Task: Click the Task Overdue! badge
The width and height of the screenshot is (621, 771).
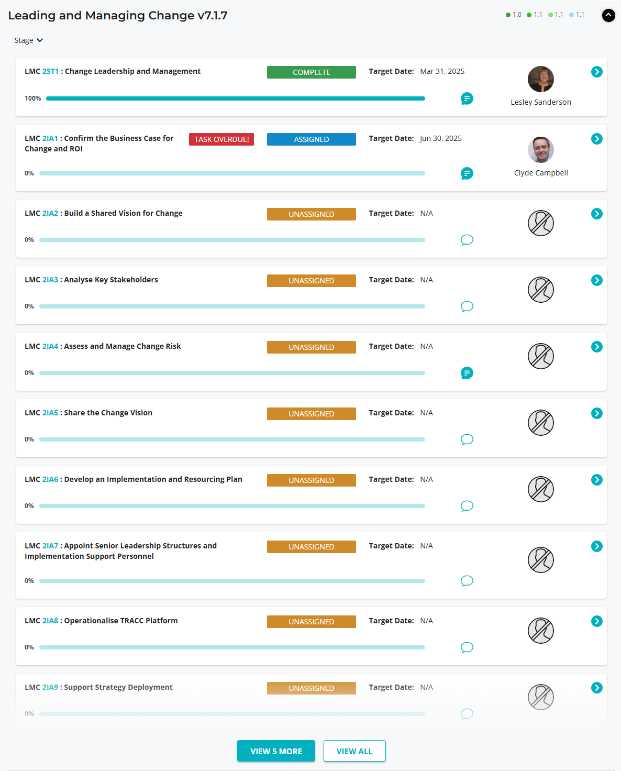Action: [221, 139]
